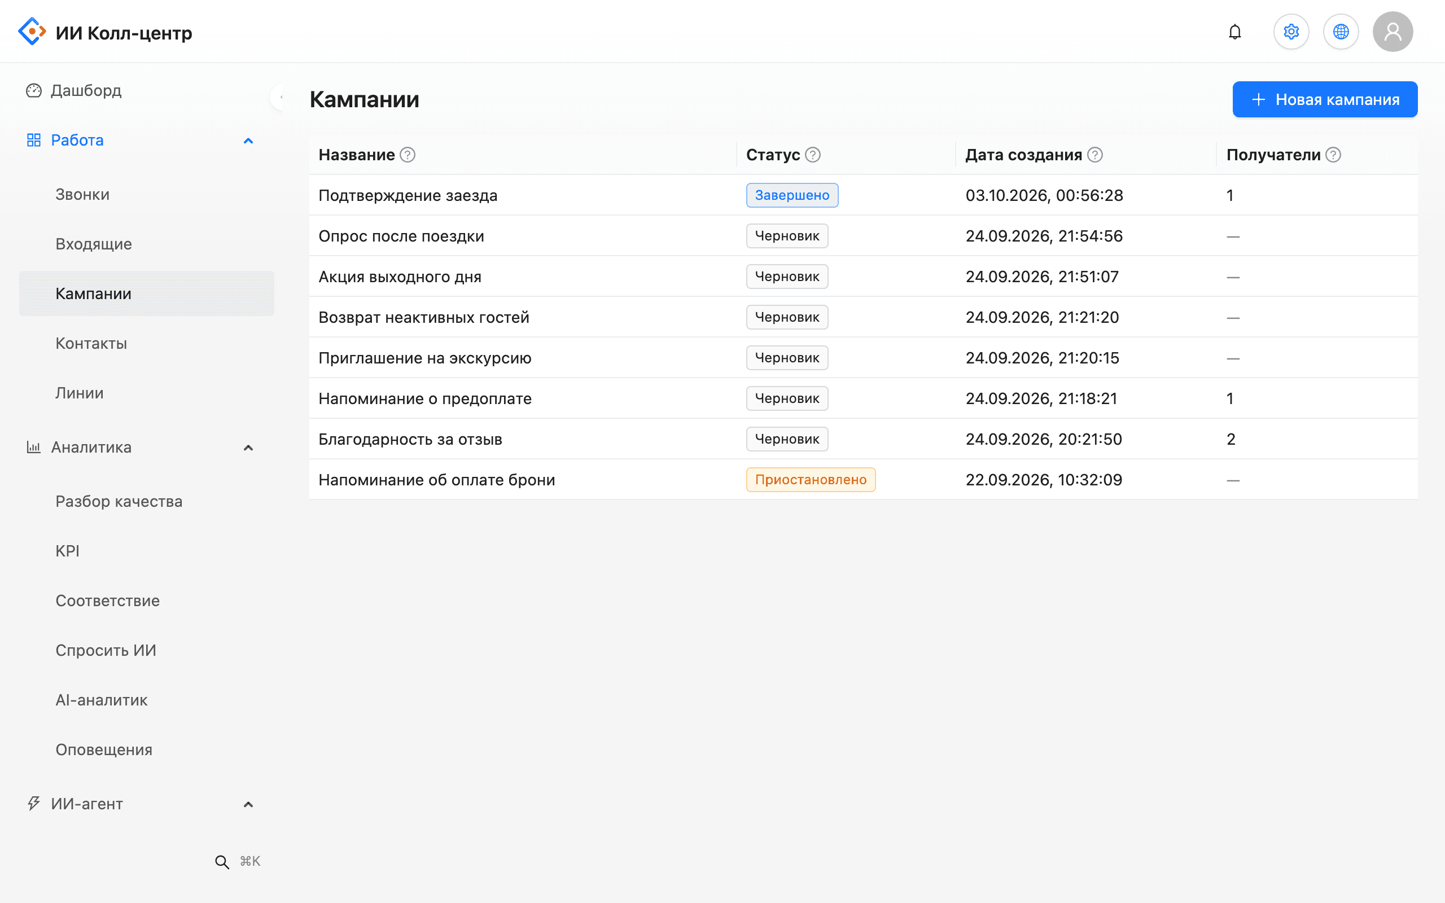Show help tooltip for Название column
1445x903 pixels.
tap(407, 155)
